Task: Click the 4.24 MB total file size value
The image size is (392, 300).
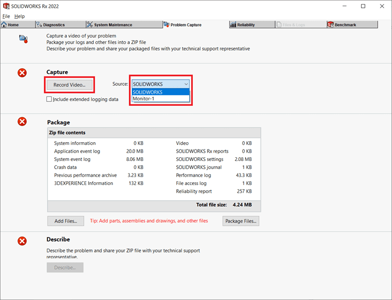Action: click(242, 205)
